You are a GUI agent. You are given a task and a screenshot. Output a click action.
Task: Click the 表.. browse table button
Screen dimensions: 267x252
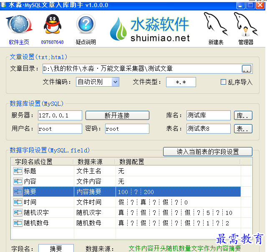point(243,129)
